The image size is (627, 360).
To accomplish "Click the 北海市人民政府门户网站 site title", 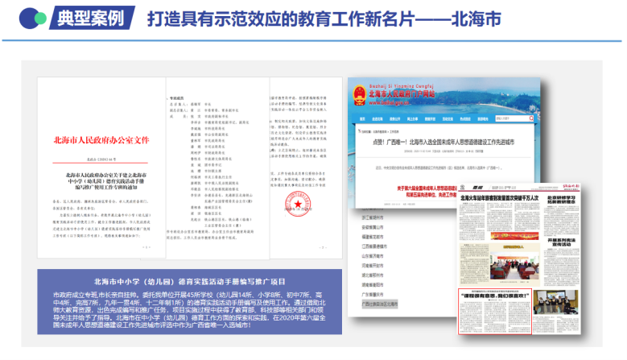I will [x=402, y=94].
